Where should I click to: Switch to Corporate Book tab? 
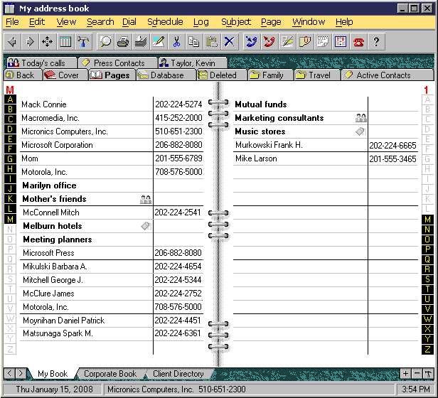[110, 374]
